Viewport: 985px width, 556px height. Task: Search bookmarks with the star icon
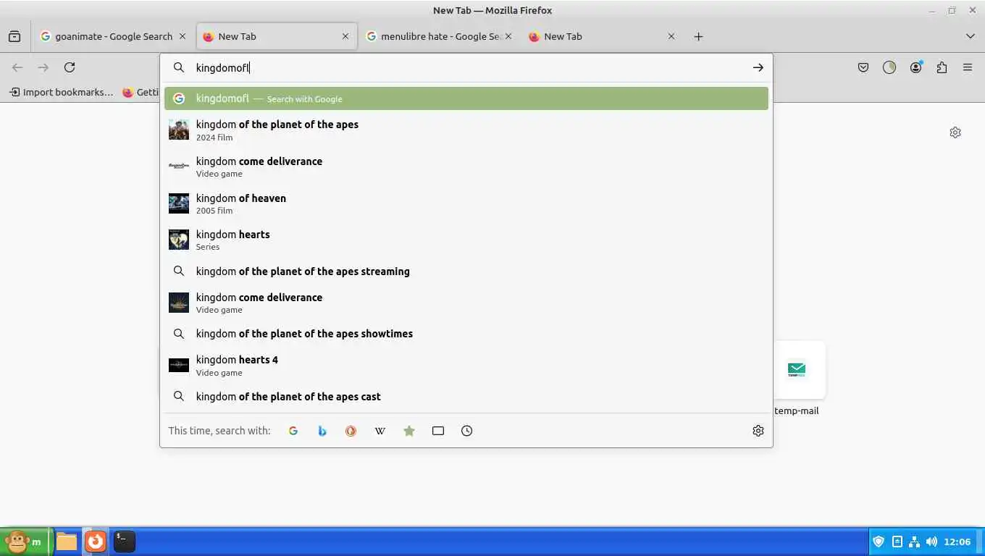point(409,431)
